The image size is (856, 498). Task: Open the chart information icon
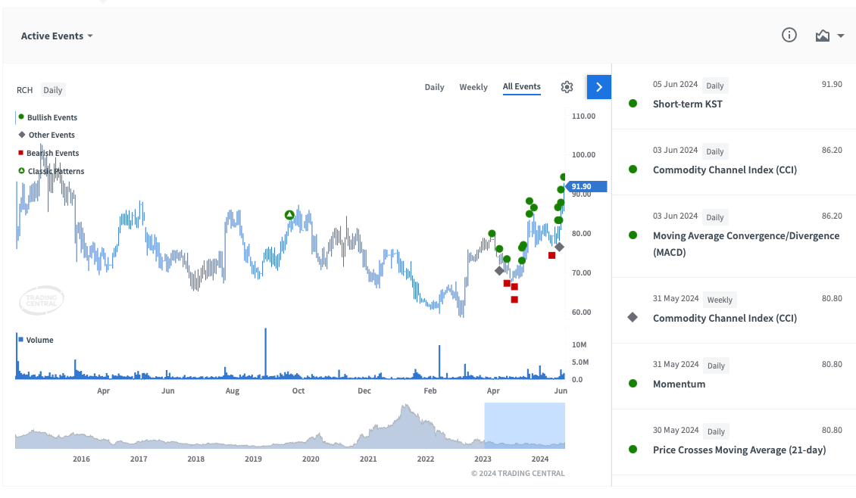click(x=789, y=36)
